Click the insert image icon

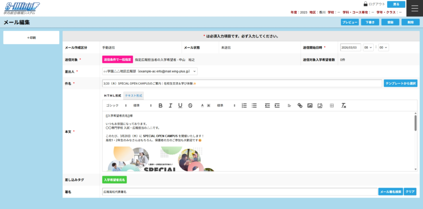[310, 106]
